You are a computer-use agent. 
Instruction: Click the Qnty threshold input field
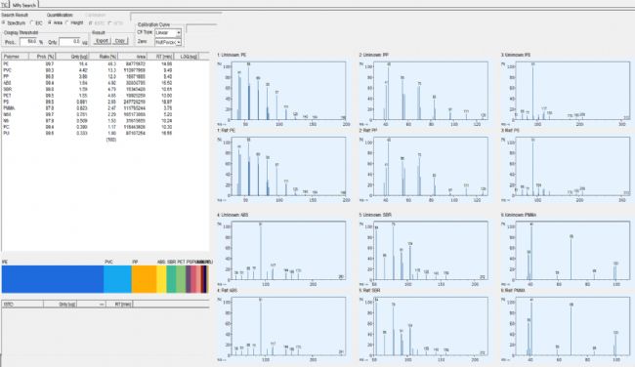pos(69,42)
